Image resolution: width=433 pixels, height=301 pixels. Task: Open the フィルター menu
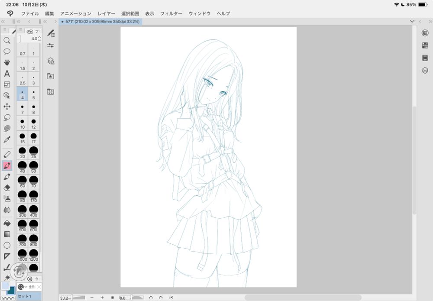171,13
